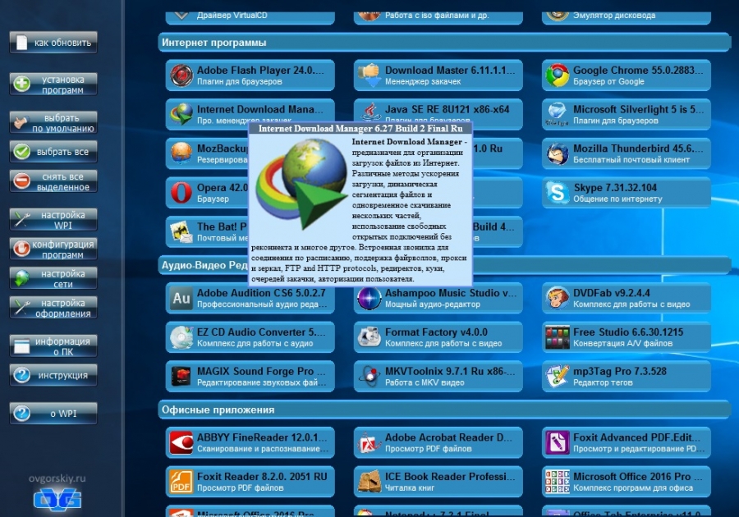Image resolution: width=739 pixels, height=517 pixels.
Task: Select 'Foxit Reader 8.2.0. 2051 RU' text
Action: (262, 477)
